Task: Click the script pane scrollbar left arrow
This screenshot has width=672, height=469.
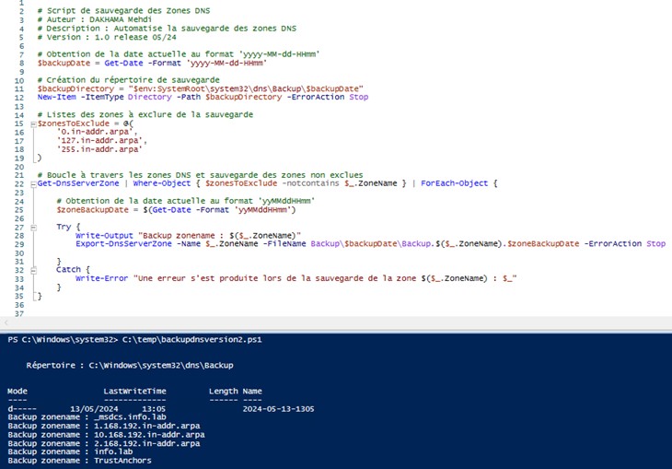Action: [x=6, y=322]
